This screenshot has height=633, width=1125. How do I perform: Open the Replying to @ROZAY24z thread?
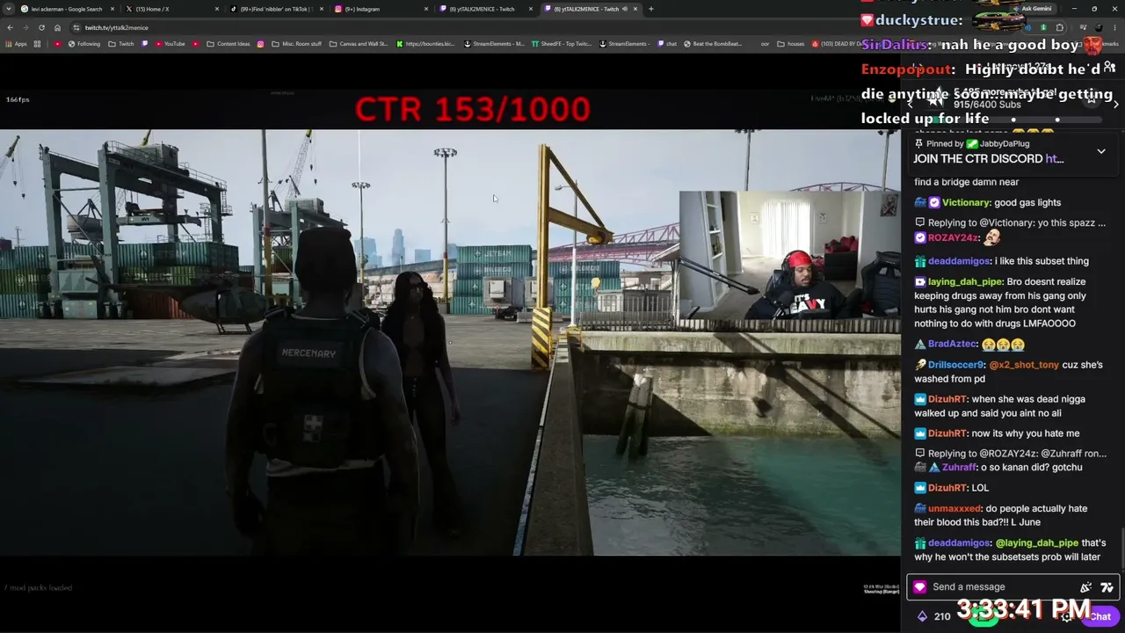1011,454
